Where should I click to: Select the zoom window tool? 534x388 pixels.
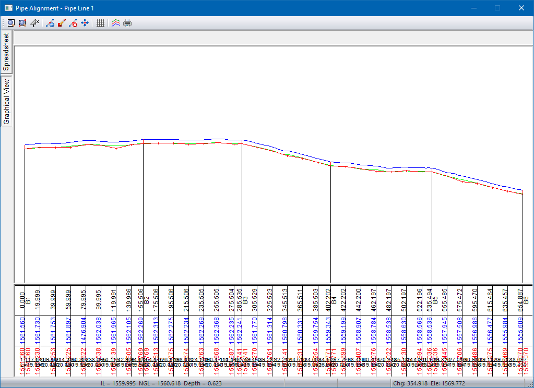[x=22, y=23]
